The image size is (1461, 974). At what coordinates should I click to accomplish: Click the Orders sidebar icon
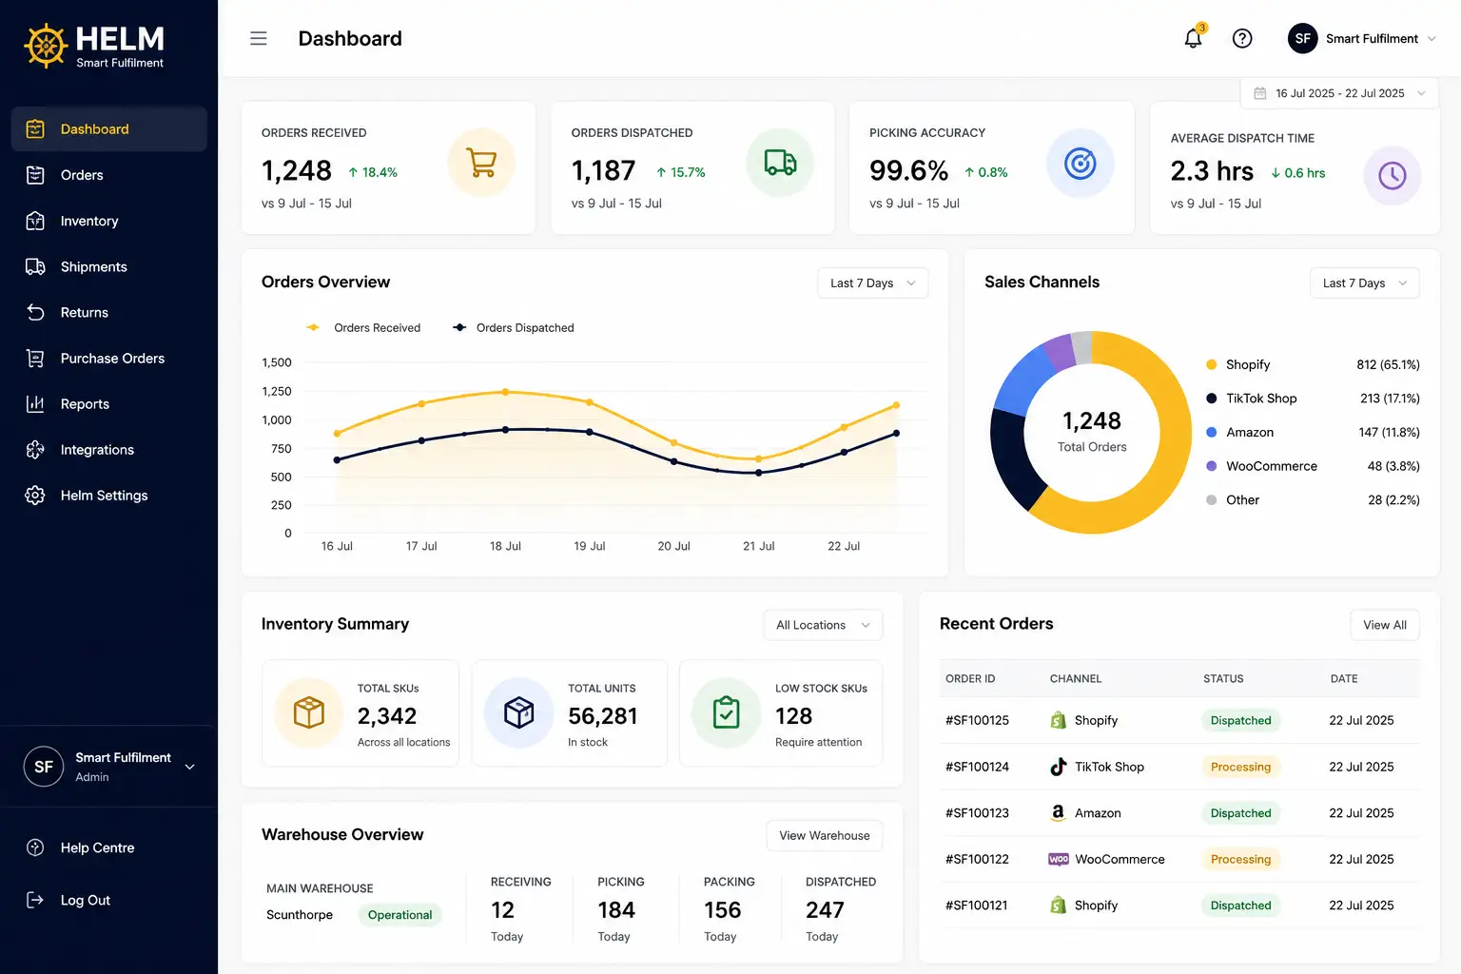point(35,175)
